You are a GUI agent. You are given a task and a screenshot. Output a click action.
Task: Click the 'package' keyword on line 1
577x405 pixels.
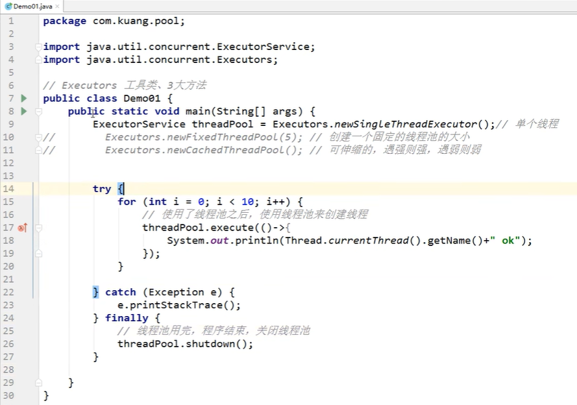pyautogui.click(x=65, y=21)
